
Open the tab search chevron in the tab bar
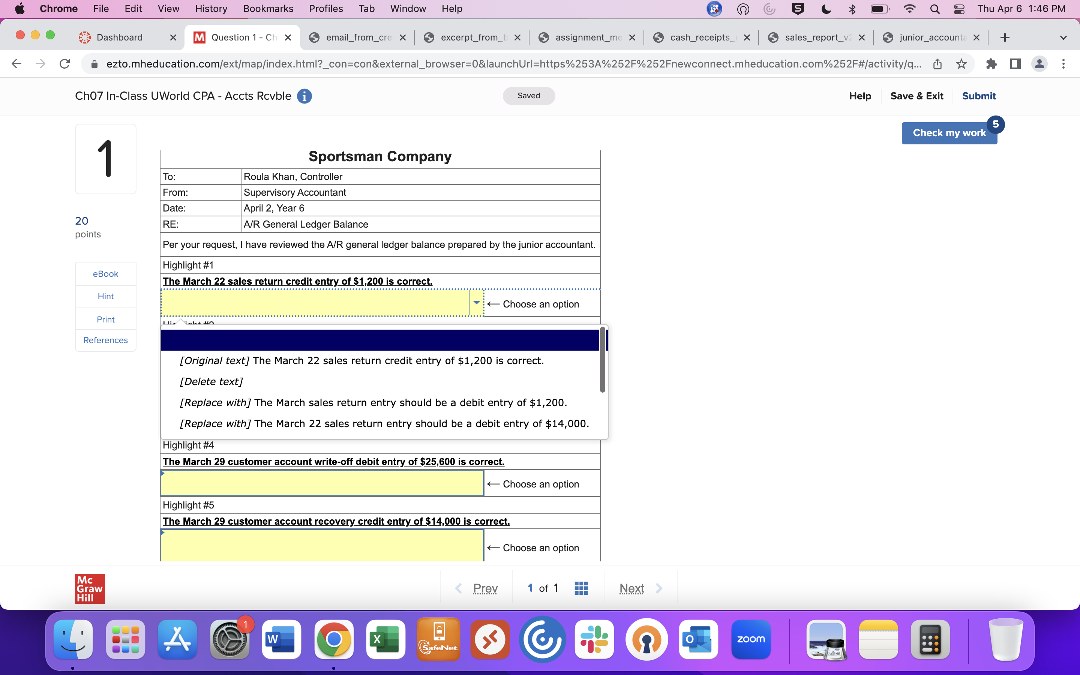coord(1063,37)
